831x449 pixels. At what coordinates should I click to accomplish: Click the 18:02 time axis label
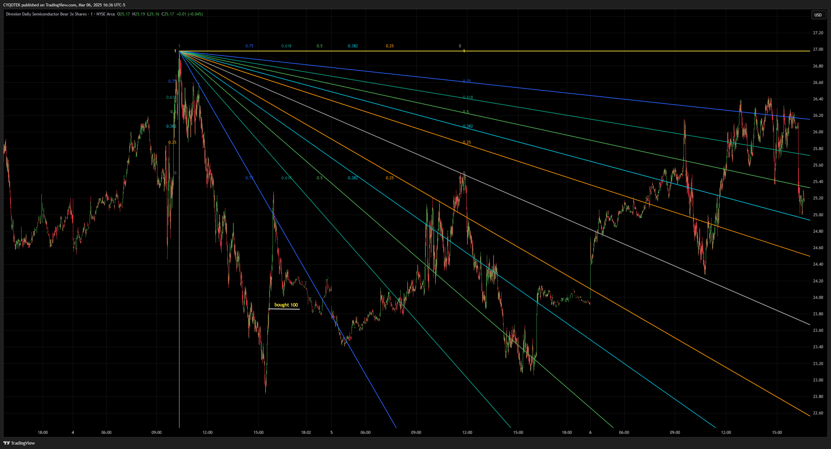(x=306, y=433)
